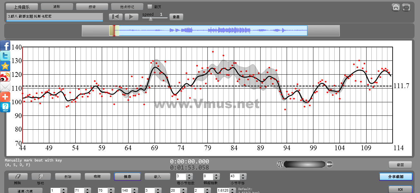Open the blue HELP question-mark icon
Image resolution: width=420 pixels, height=193 pixels.
(5, 107)
